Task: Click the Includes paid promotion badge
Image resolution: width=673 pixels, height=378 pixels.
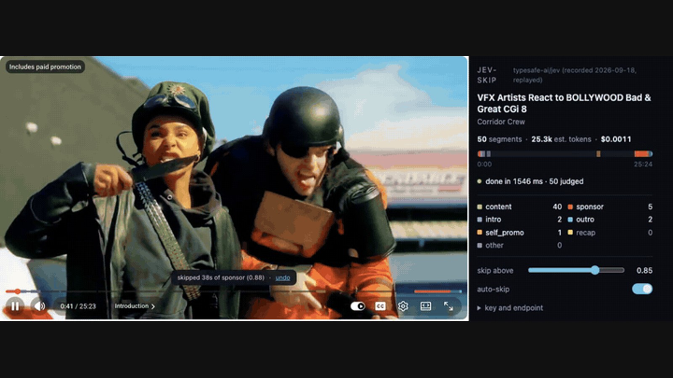Action: (45, 67)
